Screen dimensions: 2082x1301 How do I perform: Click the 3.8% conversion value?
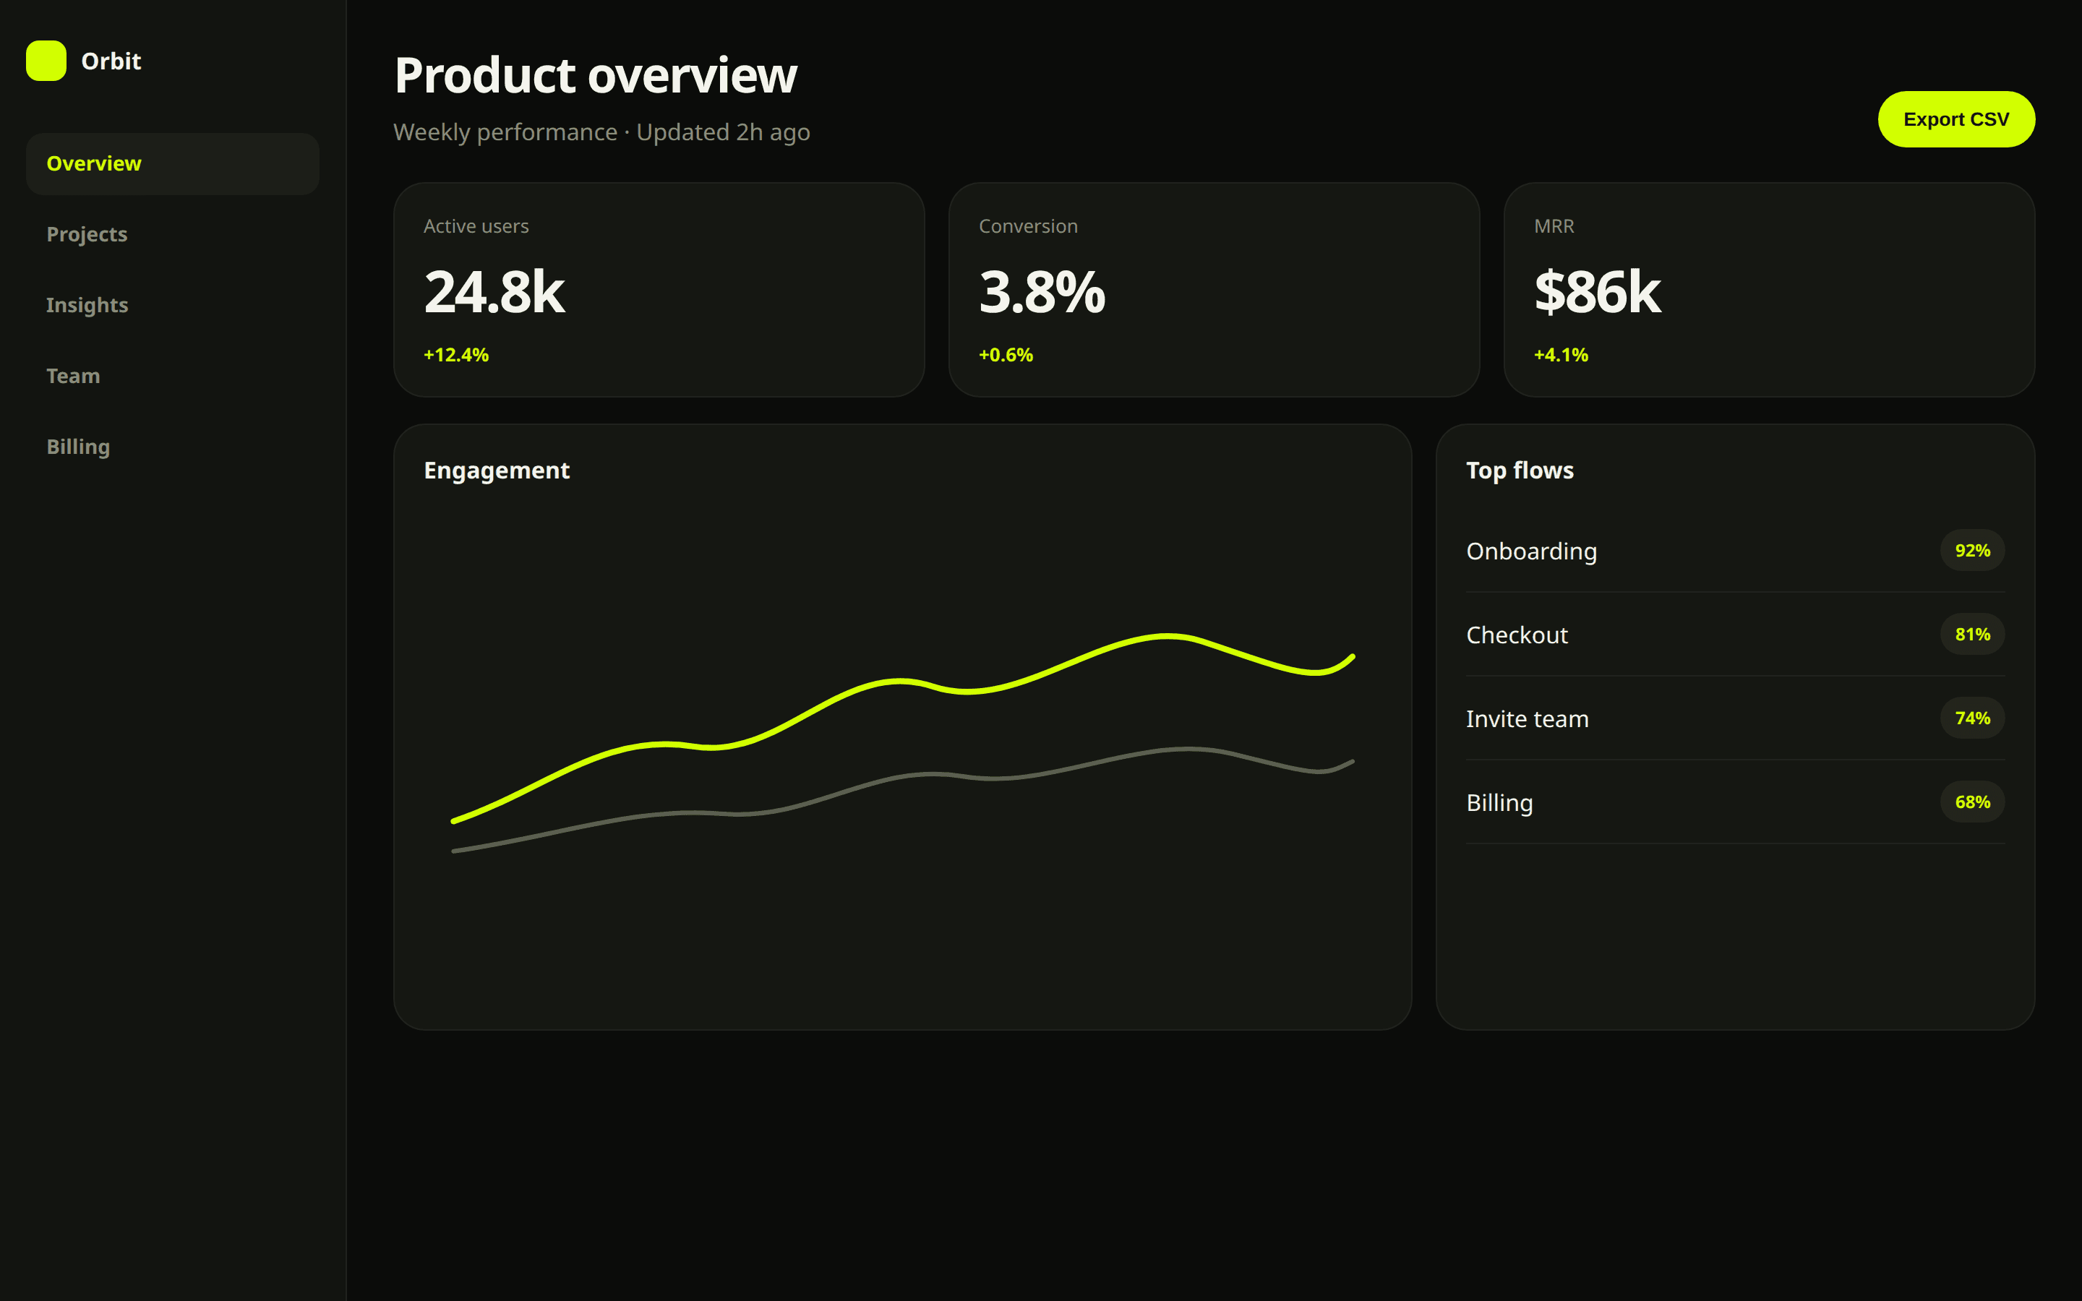1041,293
